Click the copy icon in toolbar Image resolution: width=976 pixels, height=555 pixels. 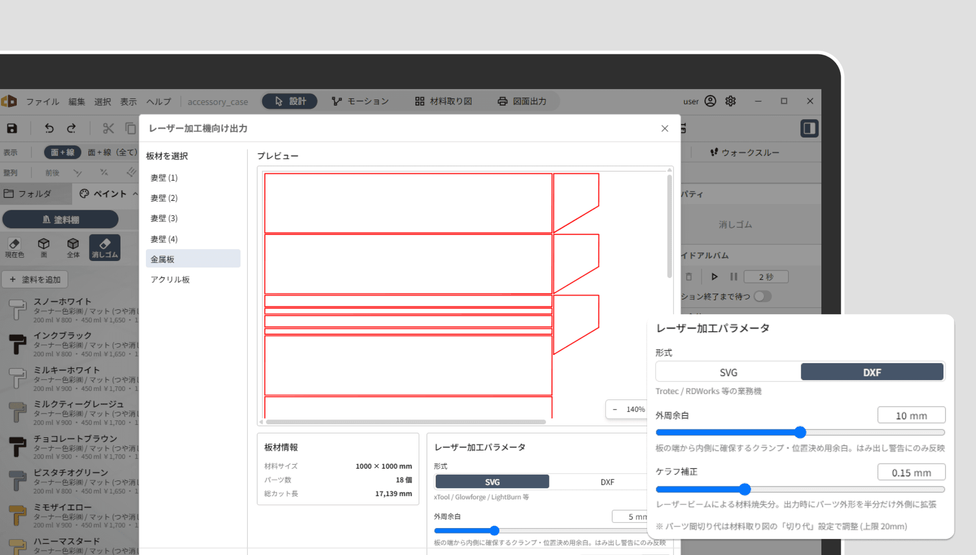(x=131, y=128)
